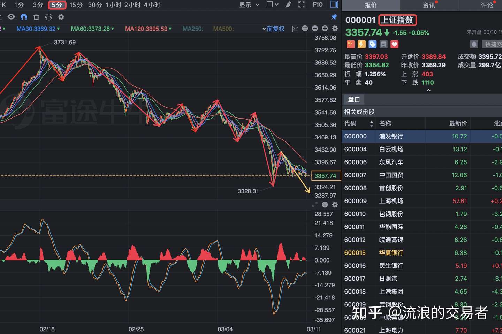
Task: Open MACD indicator pane settings gear
Action: 335,205
